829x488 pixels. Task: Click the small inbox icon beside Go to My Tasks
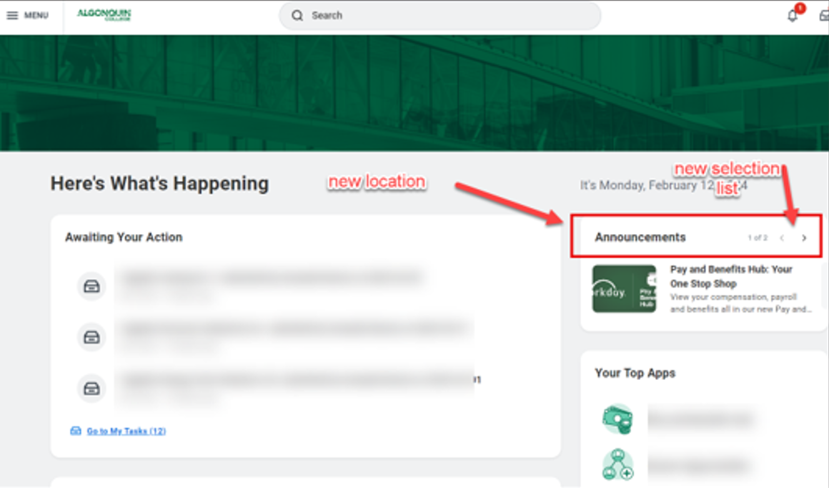tap(76, 431)
